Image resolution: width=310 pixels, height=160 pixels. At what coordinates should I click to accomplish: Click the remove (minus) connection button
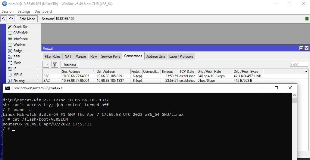tap(46, 64)
